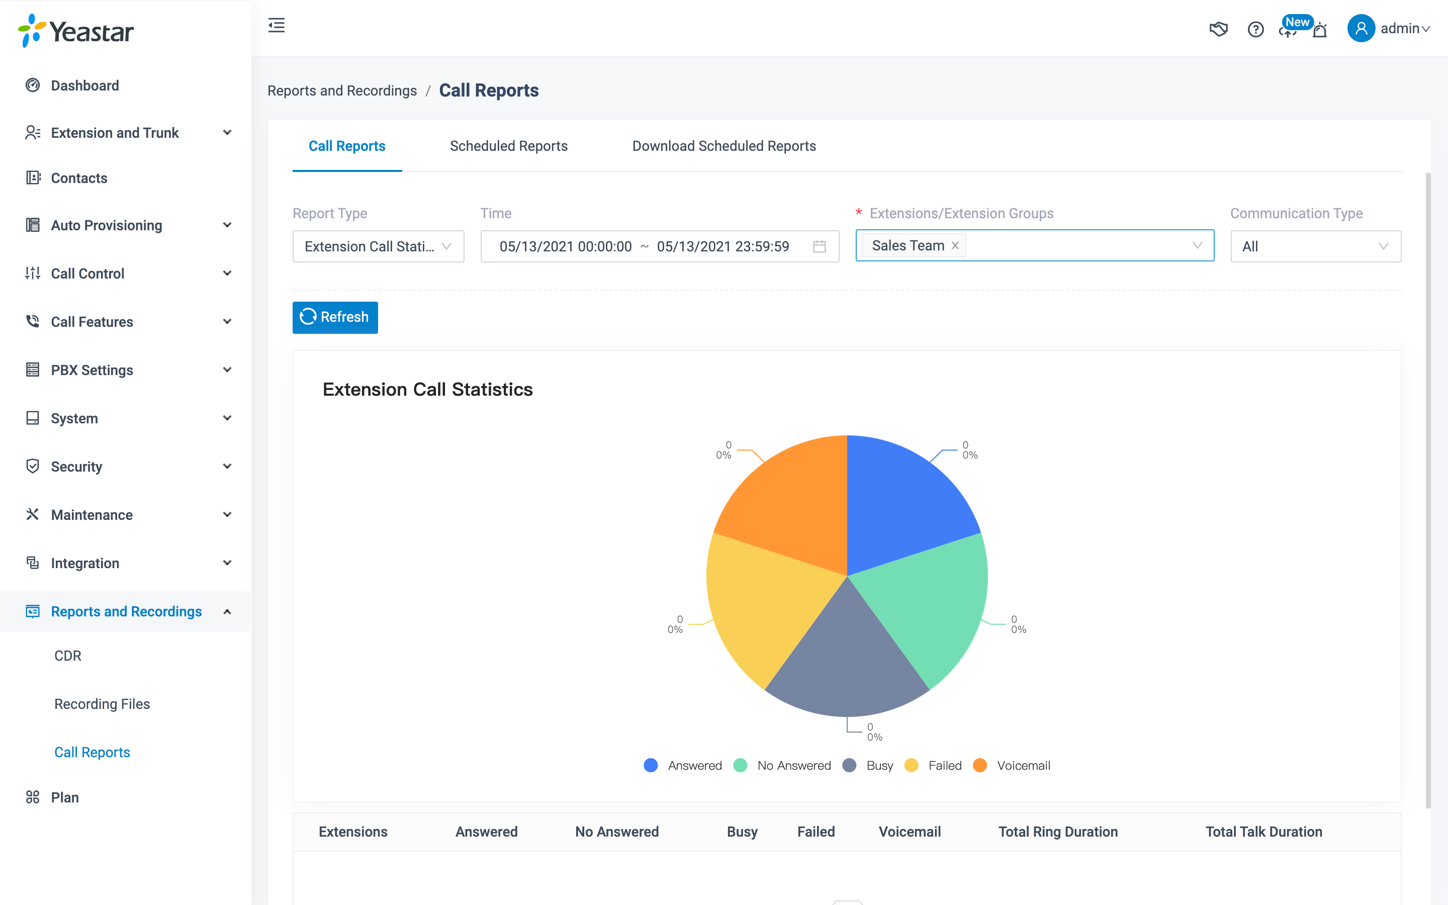
Task: Click the Plan apps icon
Action: pyautogui.click(x=33, y=797)
